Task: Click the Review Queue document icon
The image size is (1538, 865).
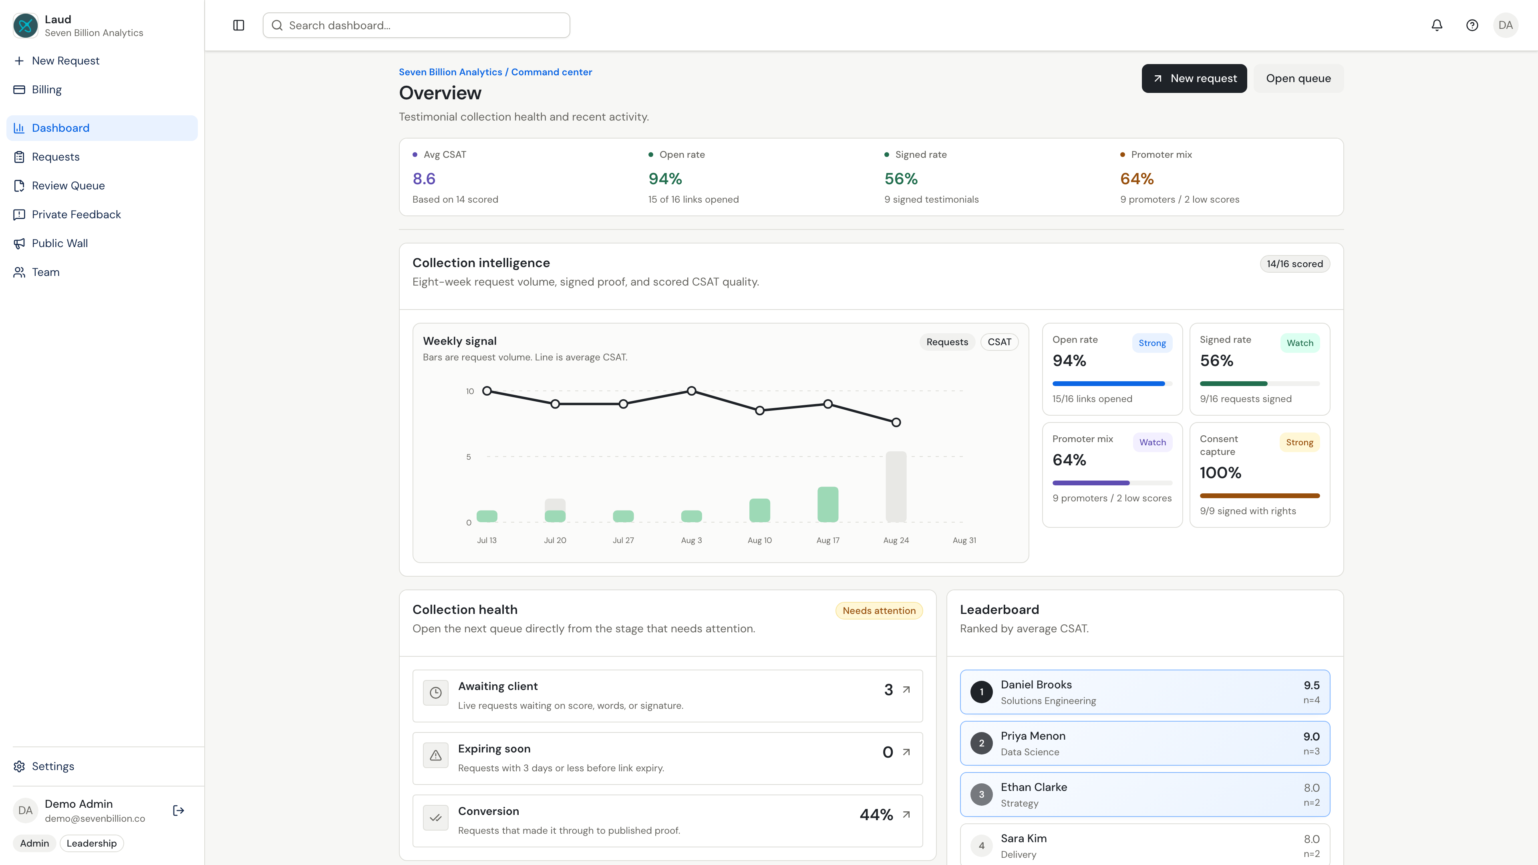Action: pos(19,186)
